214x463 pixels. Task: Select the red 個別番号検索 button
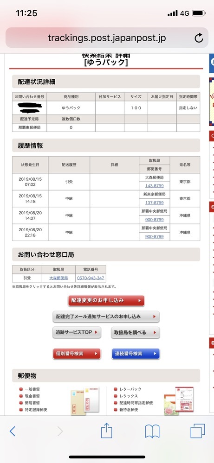click(77, 354)
